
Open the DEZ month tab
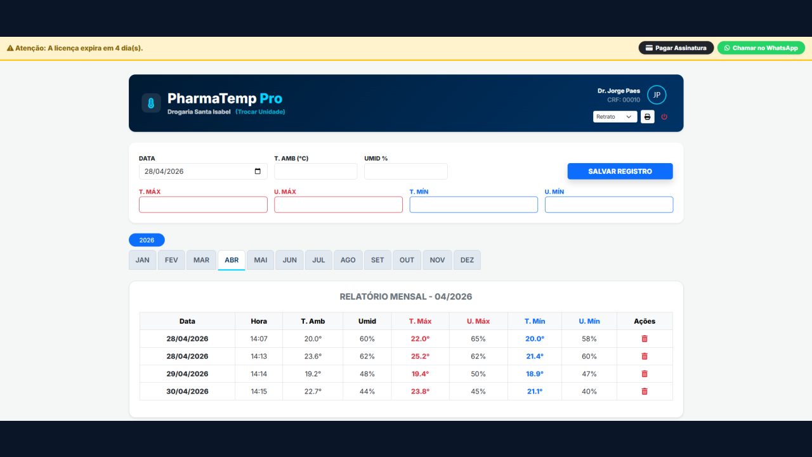pos(467,260)
